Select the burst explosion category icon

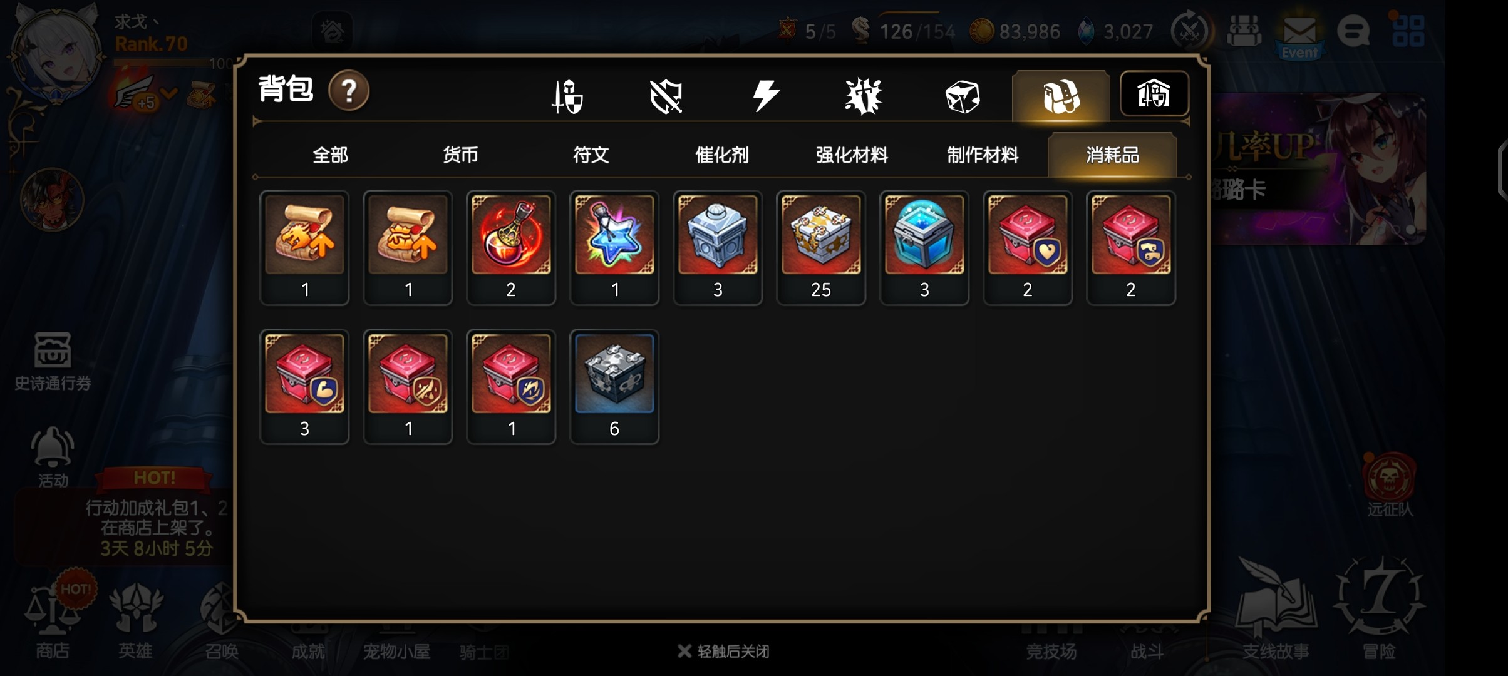(864, 96)
